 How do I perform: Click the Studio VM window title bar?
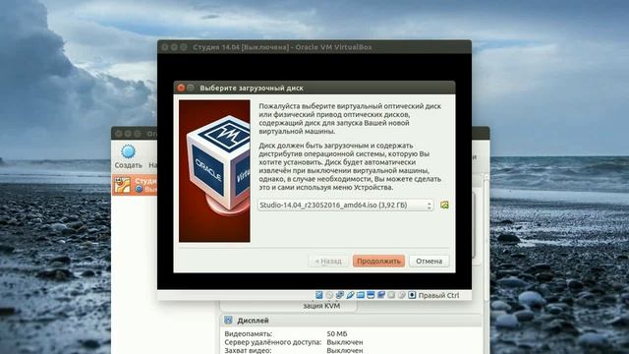(314, 47)
